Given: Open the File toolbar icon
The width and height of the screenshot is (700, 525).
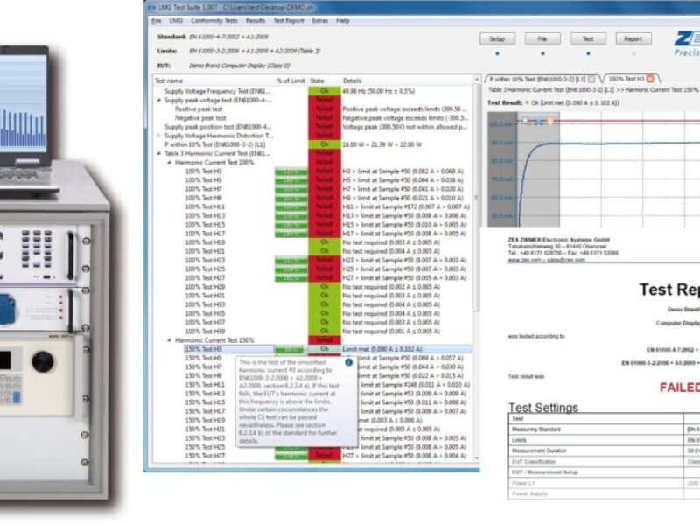Looking at the screenshot, I should pyautogui.click(x=543, y=38).
